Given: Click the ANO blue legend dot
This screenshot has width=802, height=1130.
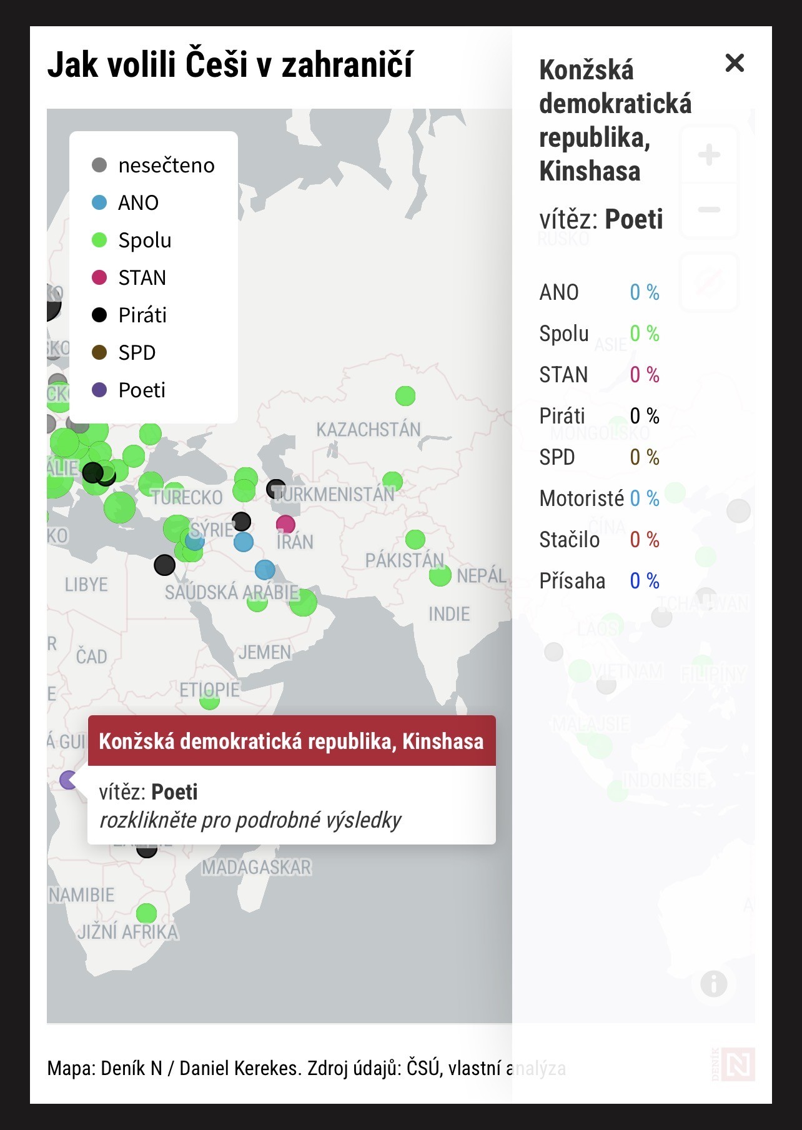Looking at the screenshot, I should 99,202.
